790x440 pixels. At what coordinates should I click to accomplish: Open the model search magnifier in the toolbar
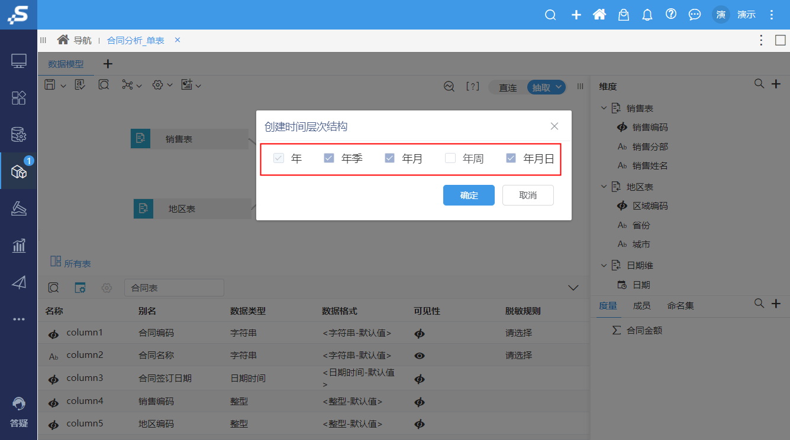(x=104, y=84)
